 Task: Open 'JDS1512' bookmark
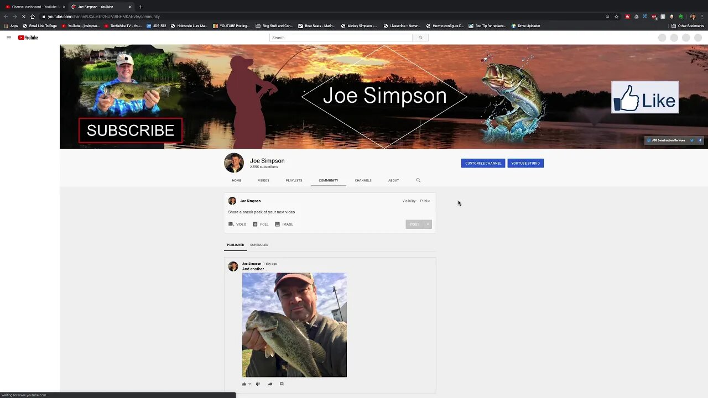(156, 26)
